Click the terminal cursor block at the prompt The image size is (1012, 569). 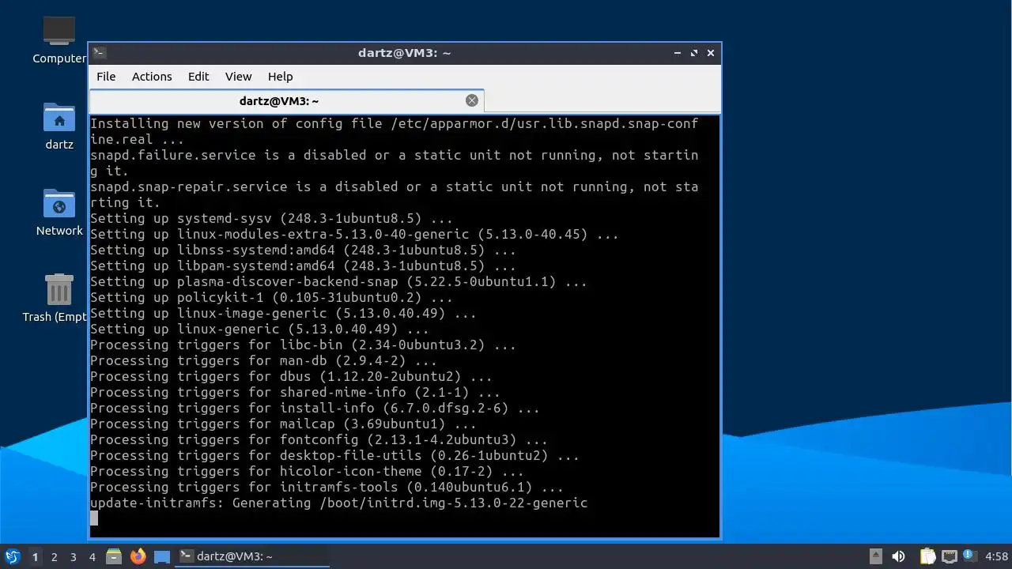[x=94, y=518]
